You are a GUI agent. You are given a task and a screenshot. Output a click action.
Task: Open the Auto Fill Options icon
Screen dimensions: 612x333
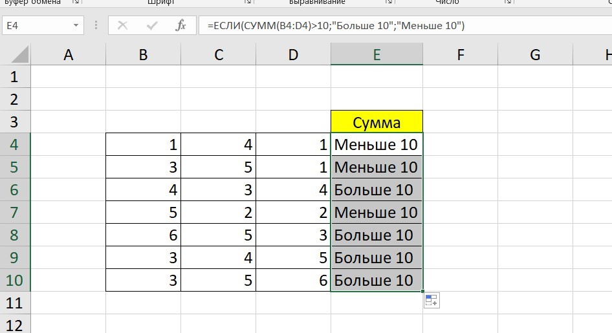tap(432, 300)
